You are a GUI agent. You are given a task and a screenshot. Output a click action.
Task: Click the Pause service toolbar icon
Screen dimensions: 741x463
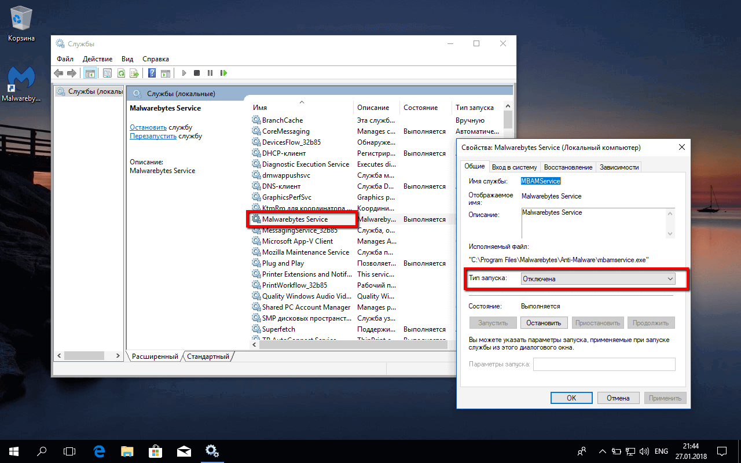[x=210, y=72]
